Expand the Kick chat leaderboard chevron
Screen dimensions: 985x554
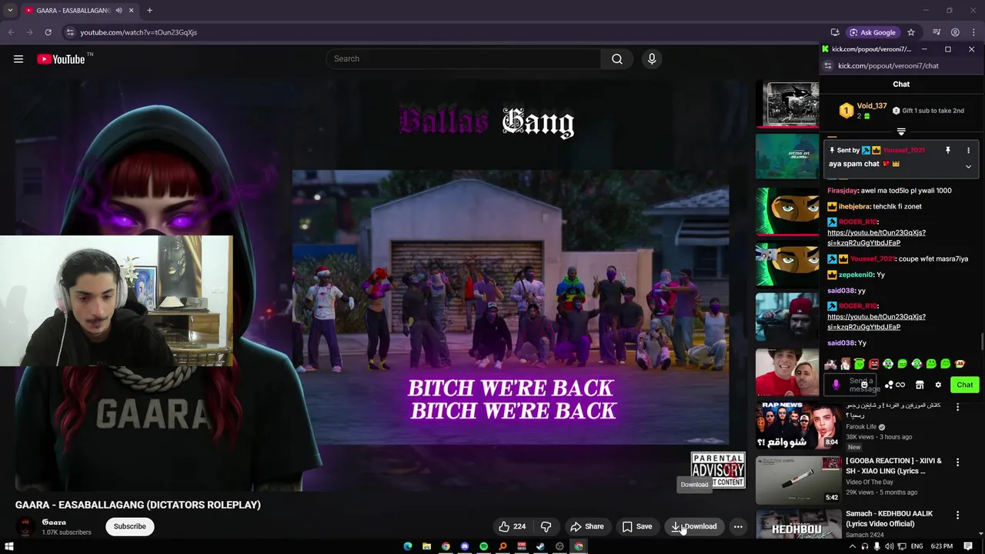pyautogui.click(x=901, y=132)
